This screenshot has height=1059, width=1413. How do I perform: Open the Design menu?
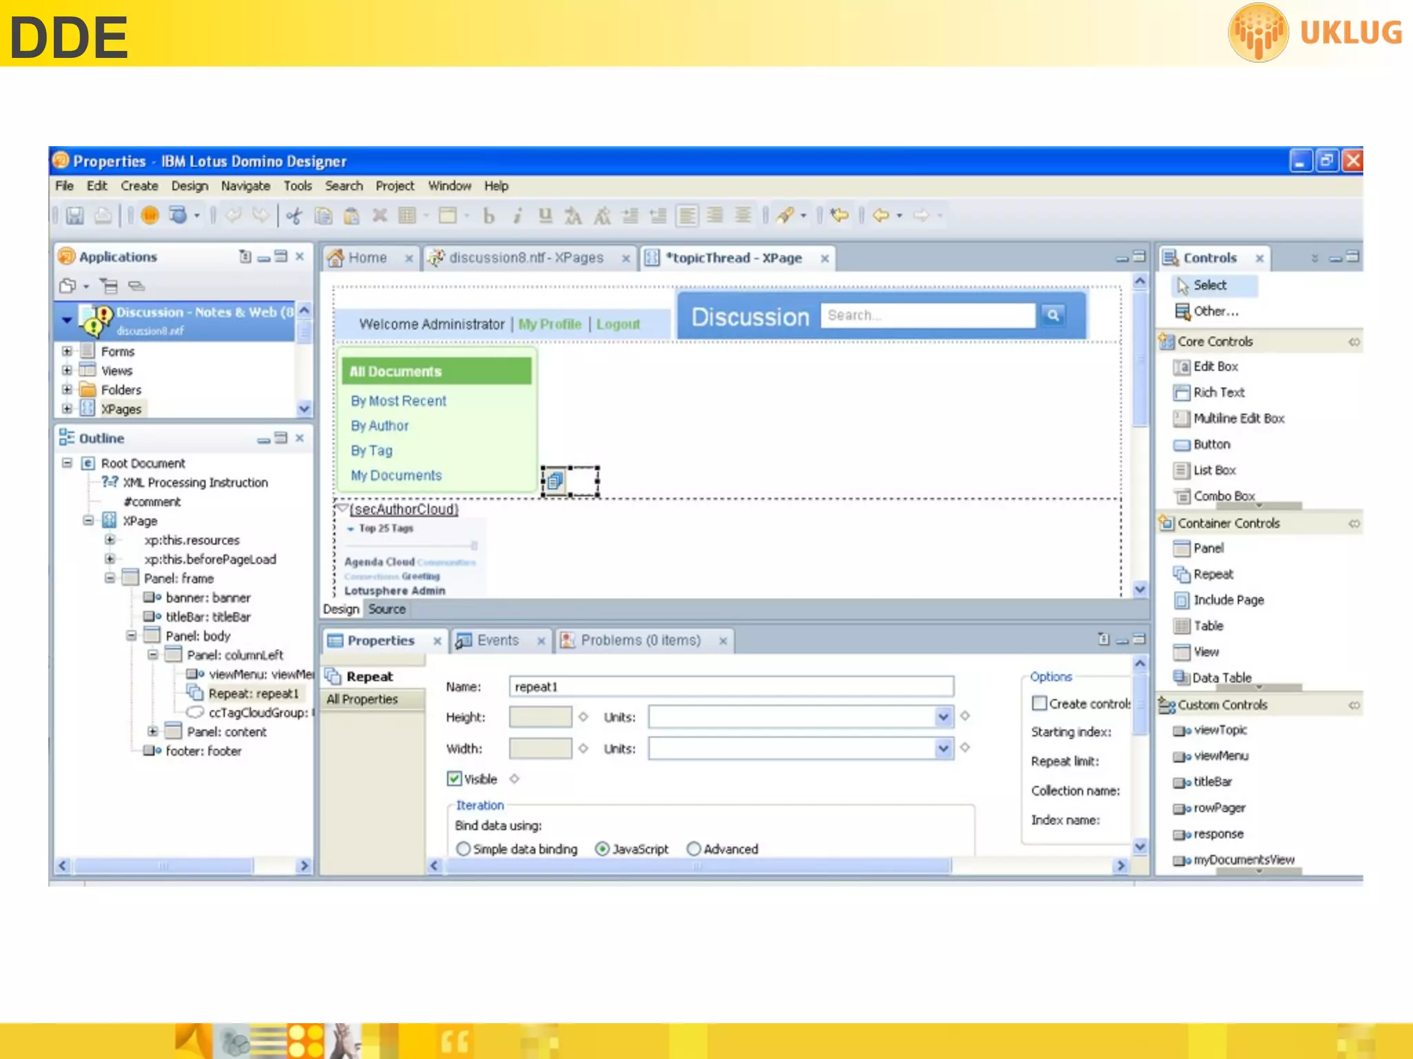[189, 186]
